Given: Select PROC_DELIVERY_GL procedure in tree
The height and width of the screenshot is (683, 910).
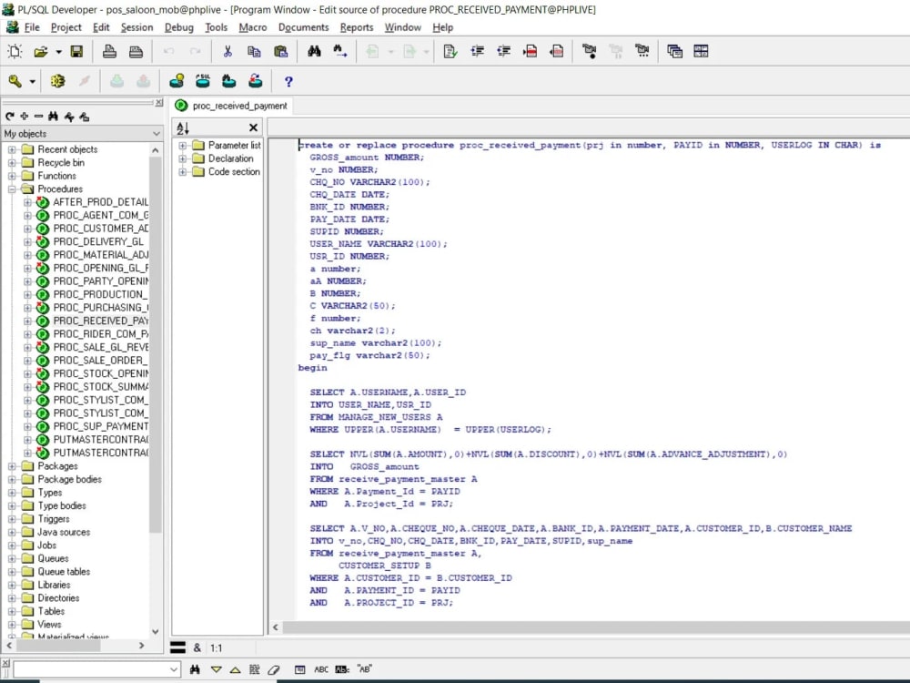Looking at the screenshot, I should [98, 241].
